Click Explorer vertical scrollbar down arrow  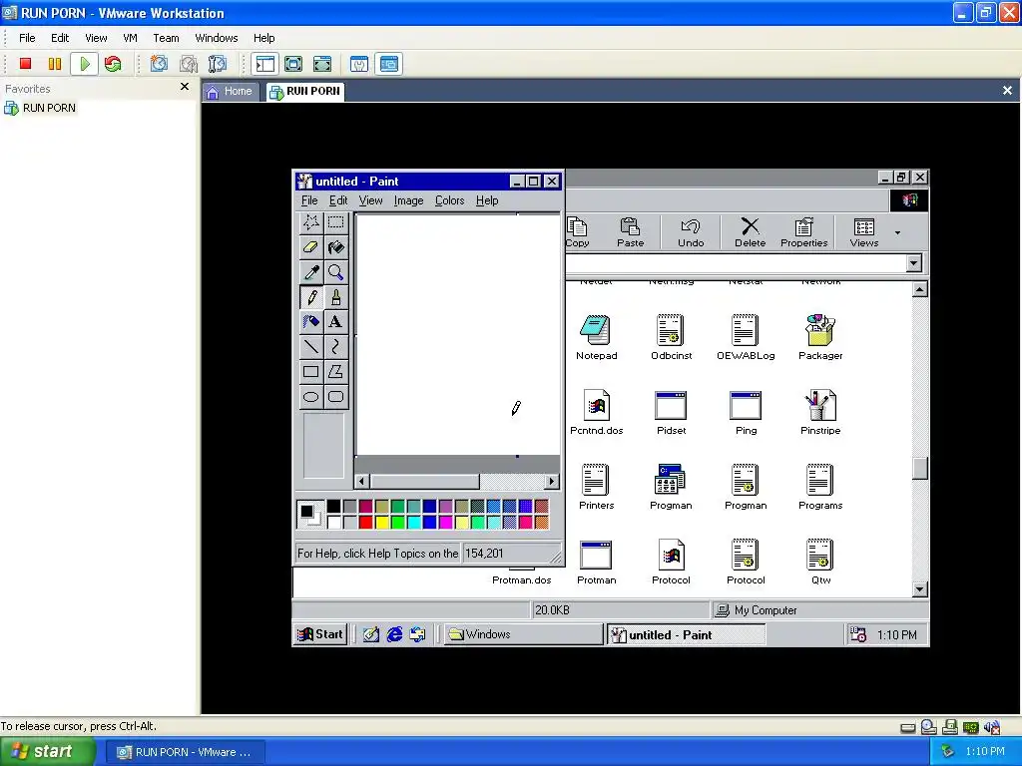(919, 588)
